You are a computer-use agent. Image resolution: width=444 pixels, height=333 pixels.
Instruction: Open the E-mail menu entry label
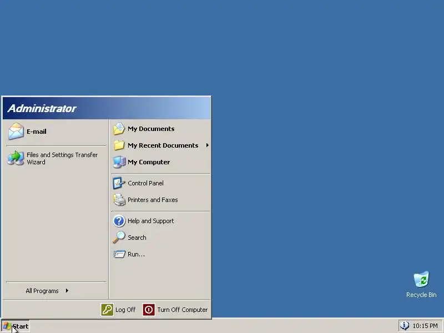click(x=37, y=132)
